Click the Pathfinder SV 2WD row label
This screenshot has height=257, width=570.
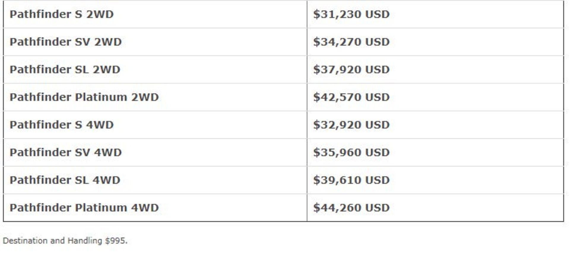66,42
